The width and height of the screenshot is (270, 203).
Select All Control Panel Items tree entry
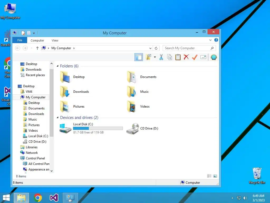tap(36, 164)
